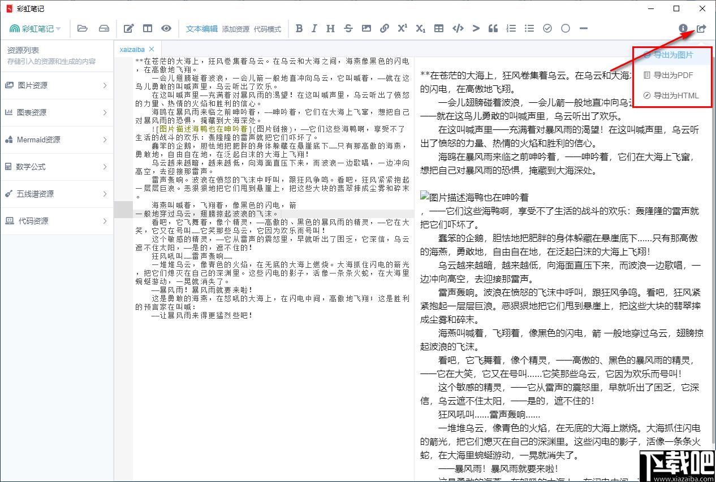The image size is (716, 482).
Task: Insert a code block
Action: (457, 28)
